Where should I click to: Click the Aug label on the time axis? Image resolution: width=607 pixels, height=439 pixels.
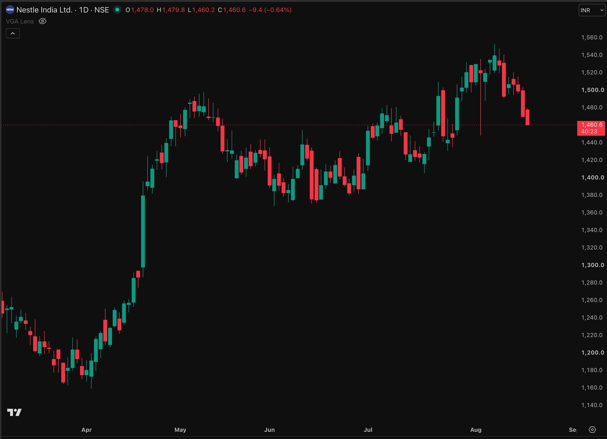[476, 430]
